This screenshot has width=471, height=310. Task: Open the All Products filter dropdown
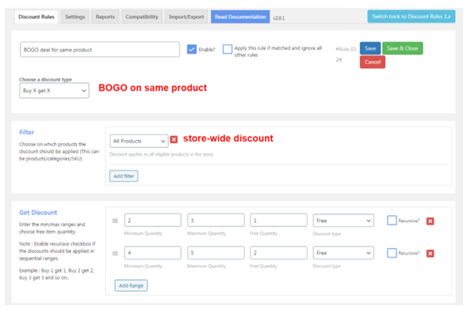[x=139, y=141]
